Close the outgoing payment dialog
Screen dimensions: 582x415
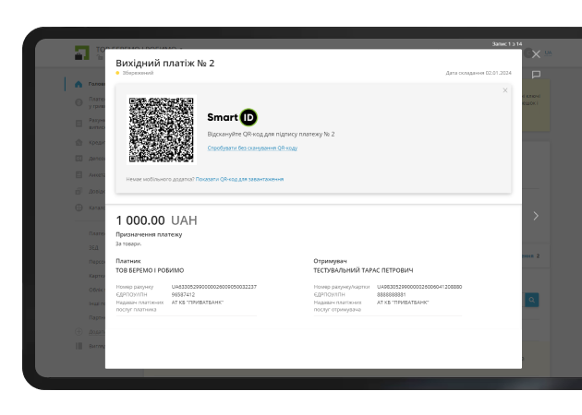536,54
